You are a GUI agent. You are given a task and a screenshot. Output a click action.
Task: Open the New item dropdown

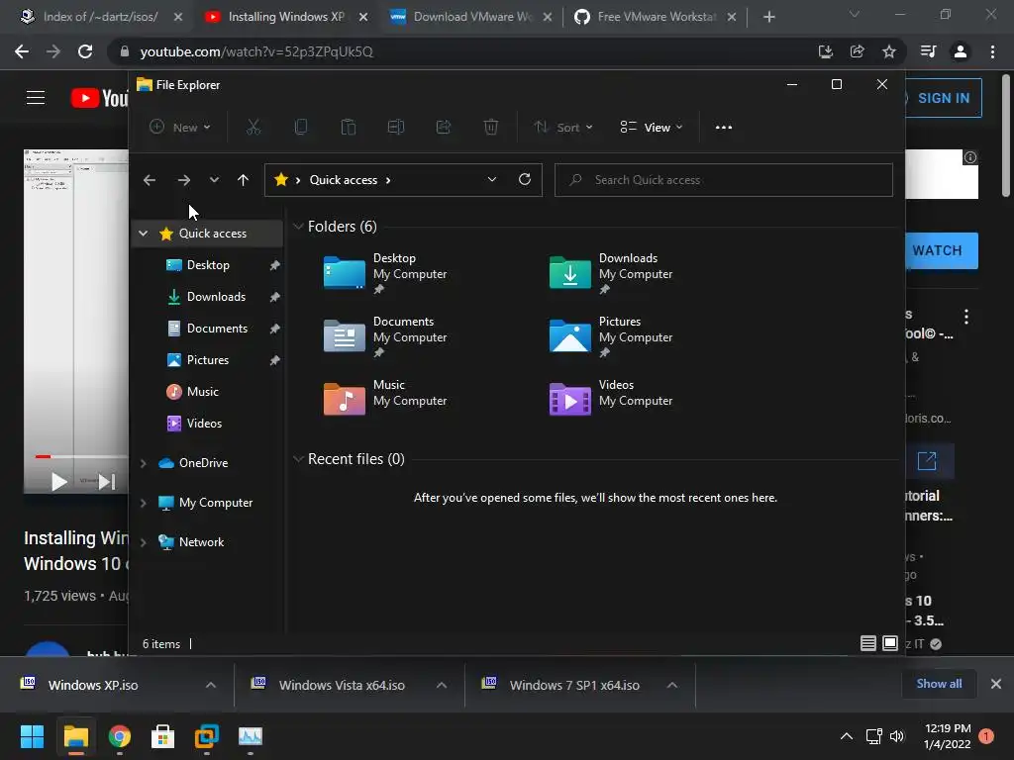[180, 128]
